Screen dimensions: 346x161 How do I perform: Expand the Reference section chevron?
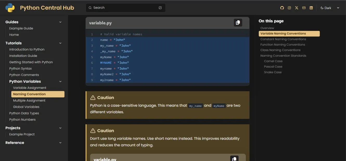coord(60,143)
